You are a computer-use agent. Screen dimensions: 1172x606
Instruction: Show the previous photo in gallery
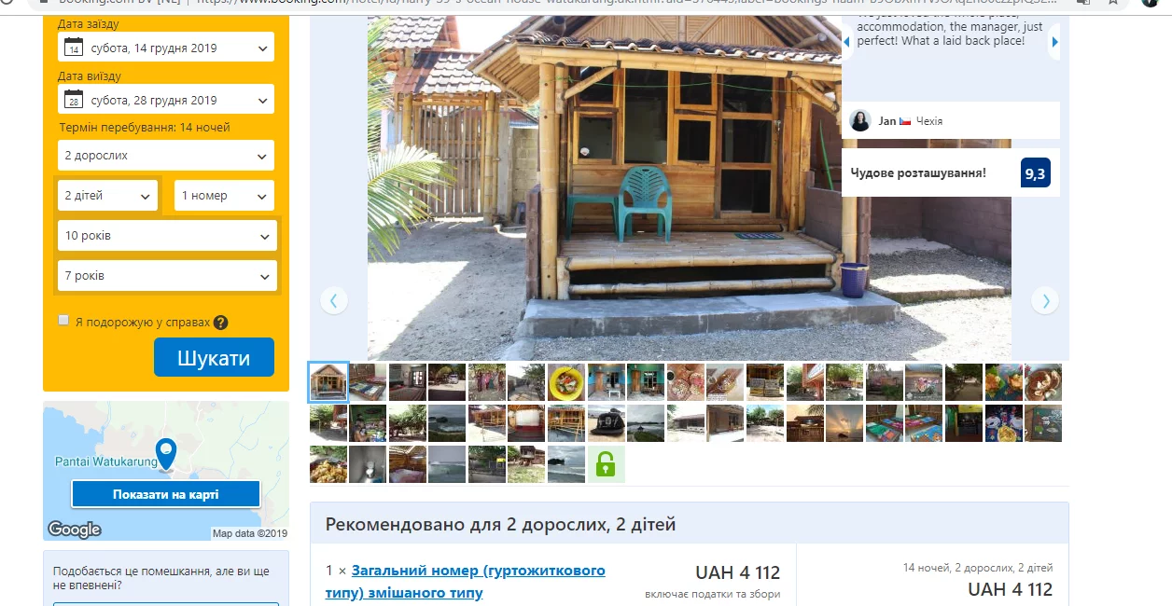334,300
